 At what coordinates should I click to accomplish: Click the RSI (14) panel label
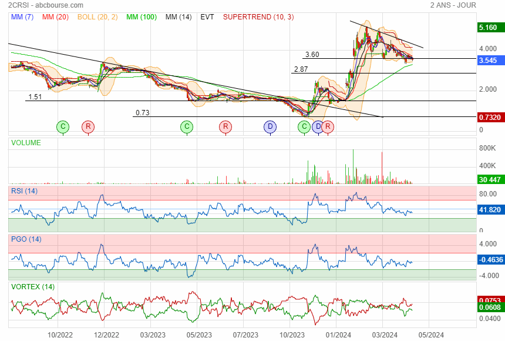[25, 191]
